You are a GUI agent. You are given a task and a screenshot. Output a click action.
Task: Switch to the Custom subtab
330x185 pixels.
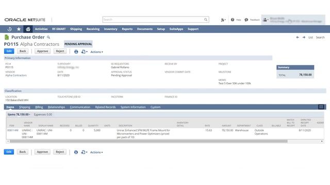[155, 107]
